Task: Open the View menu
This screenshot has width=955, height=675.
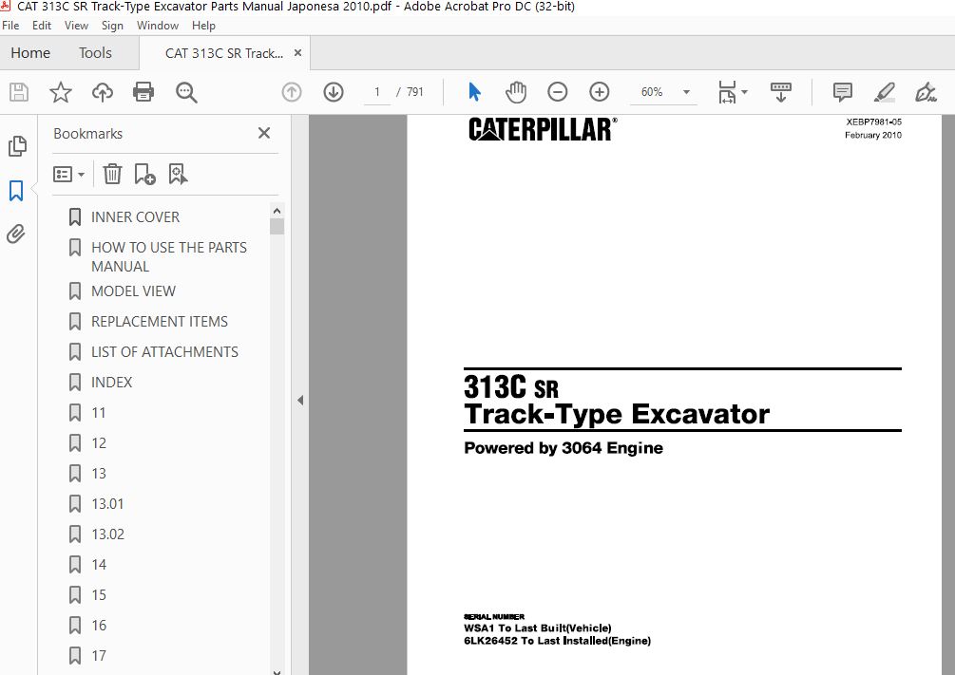Action: [x=76, y=26]
